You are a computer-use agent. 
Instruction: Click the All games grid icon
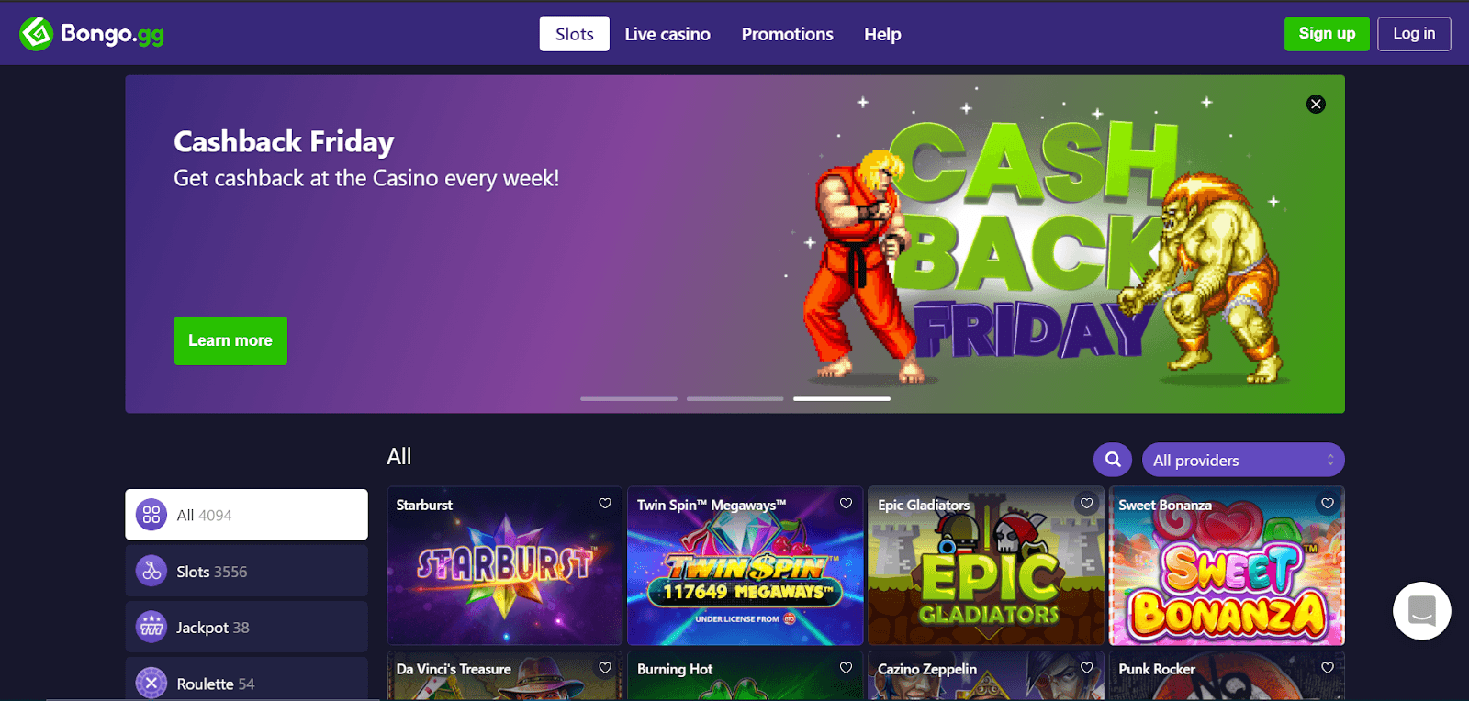pos(151,515)
